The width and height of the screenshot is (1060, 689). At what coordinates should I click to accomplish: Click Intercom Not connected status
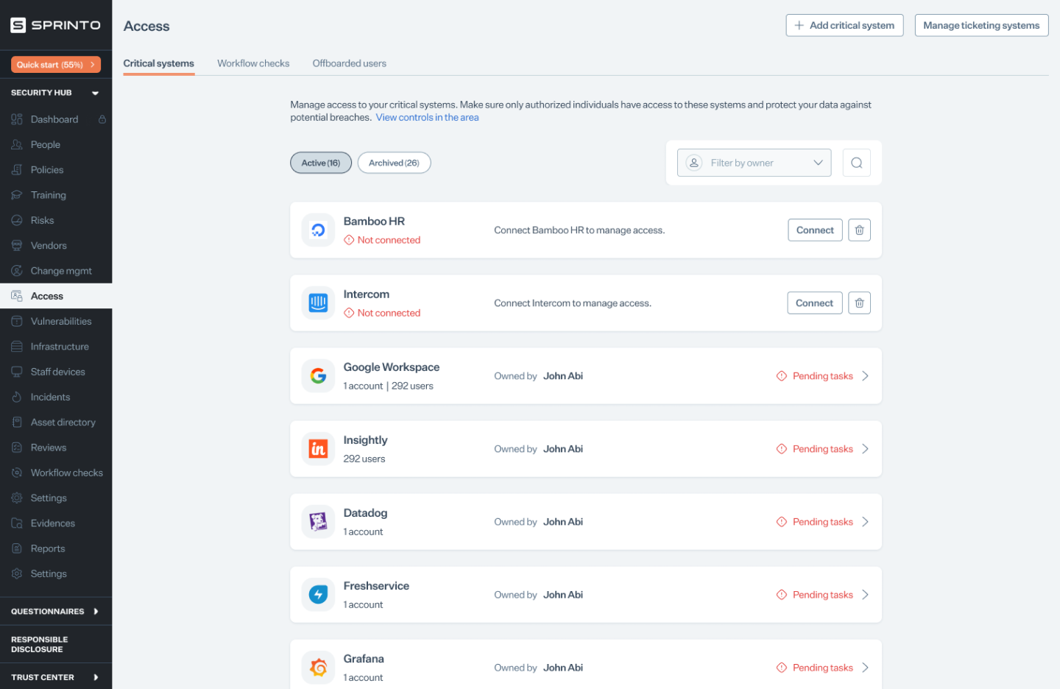pos(382,313)
